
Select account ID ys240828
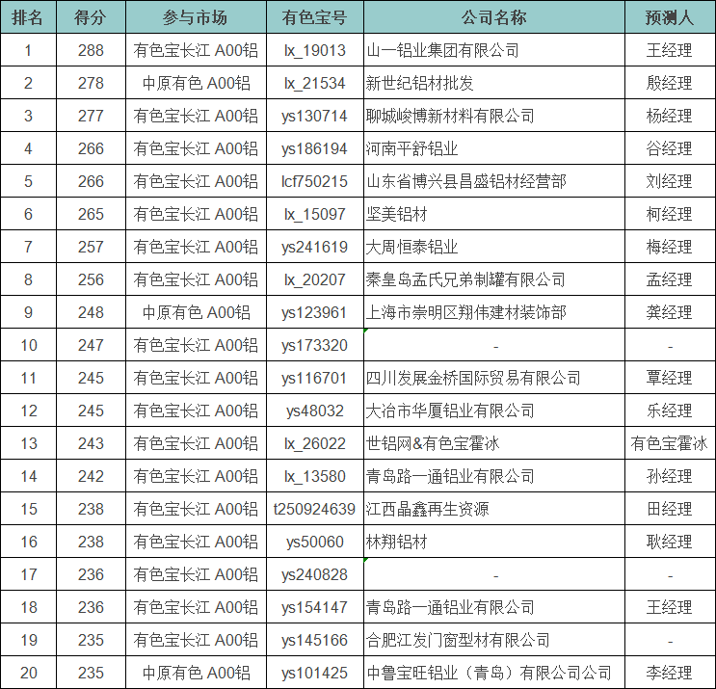pos(314,575)
